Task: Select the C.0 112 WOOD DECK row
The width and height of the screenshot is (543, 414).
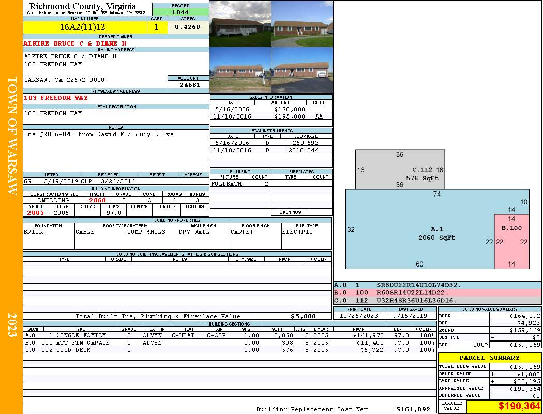Action: [230, 350]
